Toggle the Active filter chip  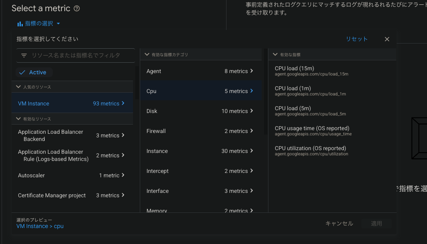(x=34, y=72)
